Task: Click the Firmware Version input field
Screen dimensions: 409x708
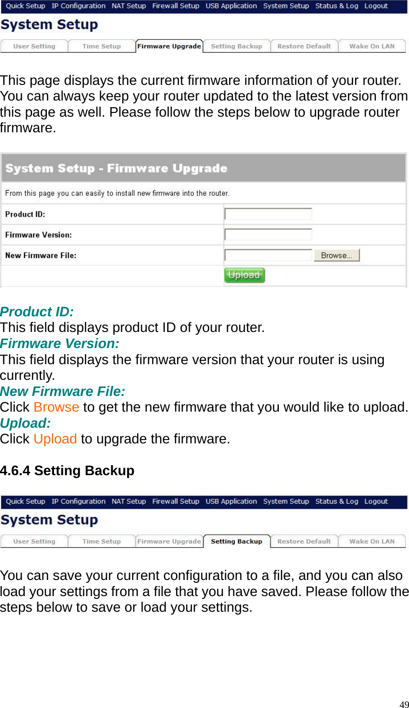Action: [x=267, y=234]
